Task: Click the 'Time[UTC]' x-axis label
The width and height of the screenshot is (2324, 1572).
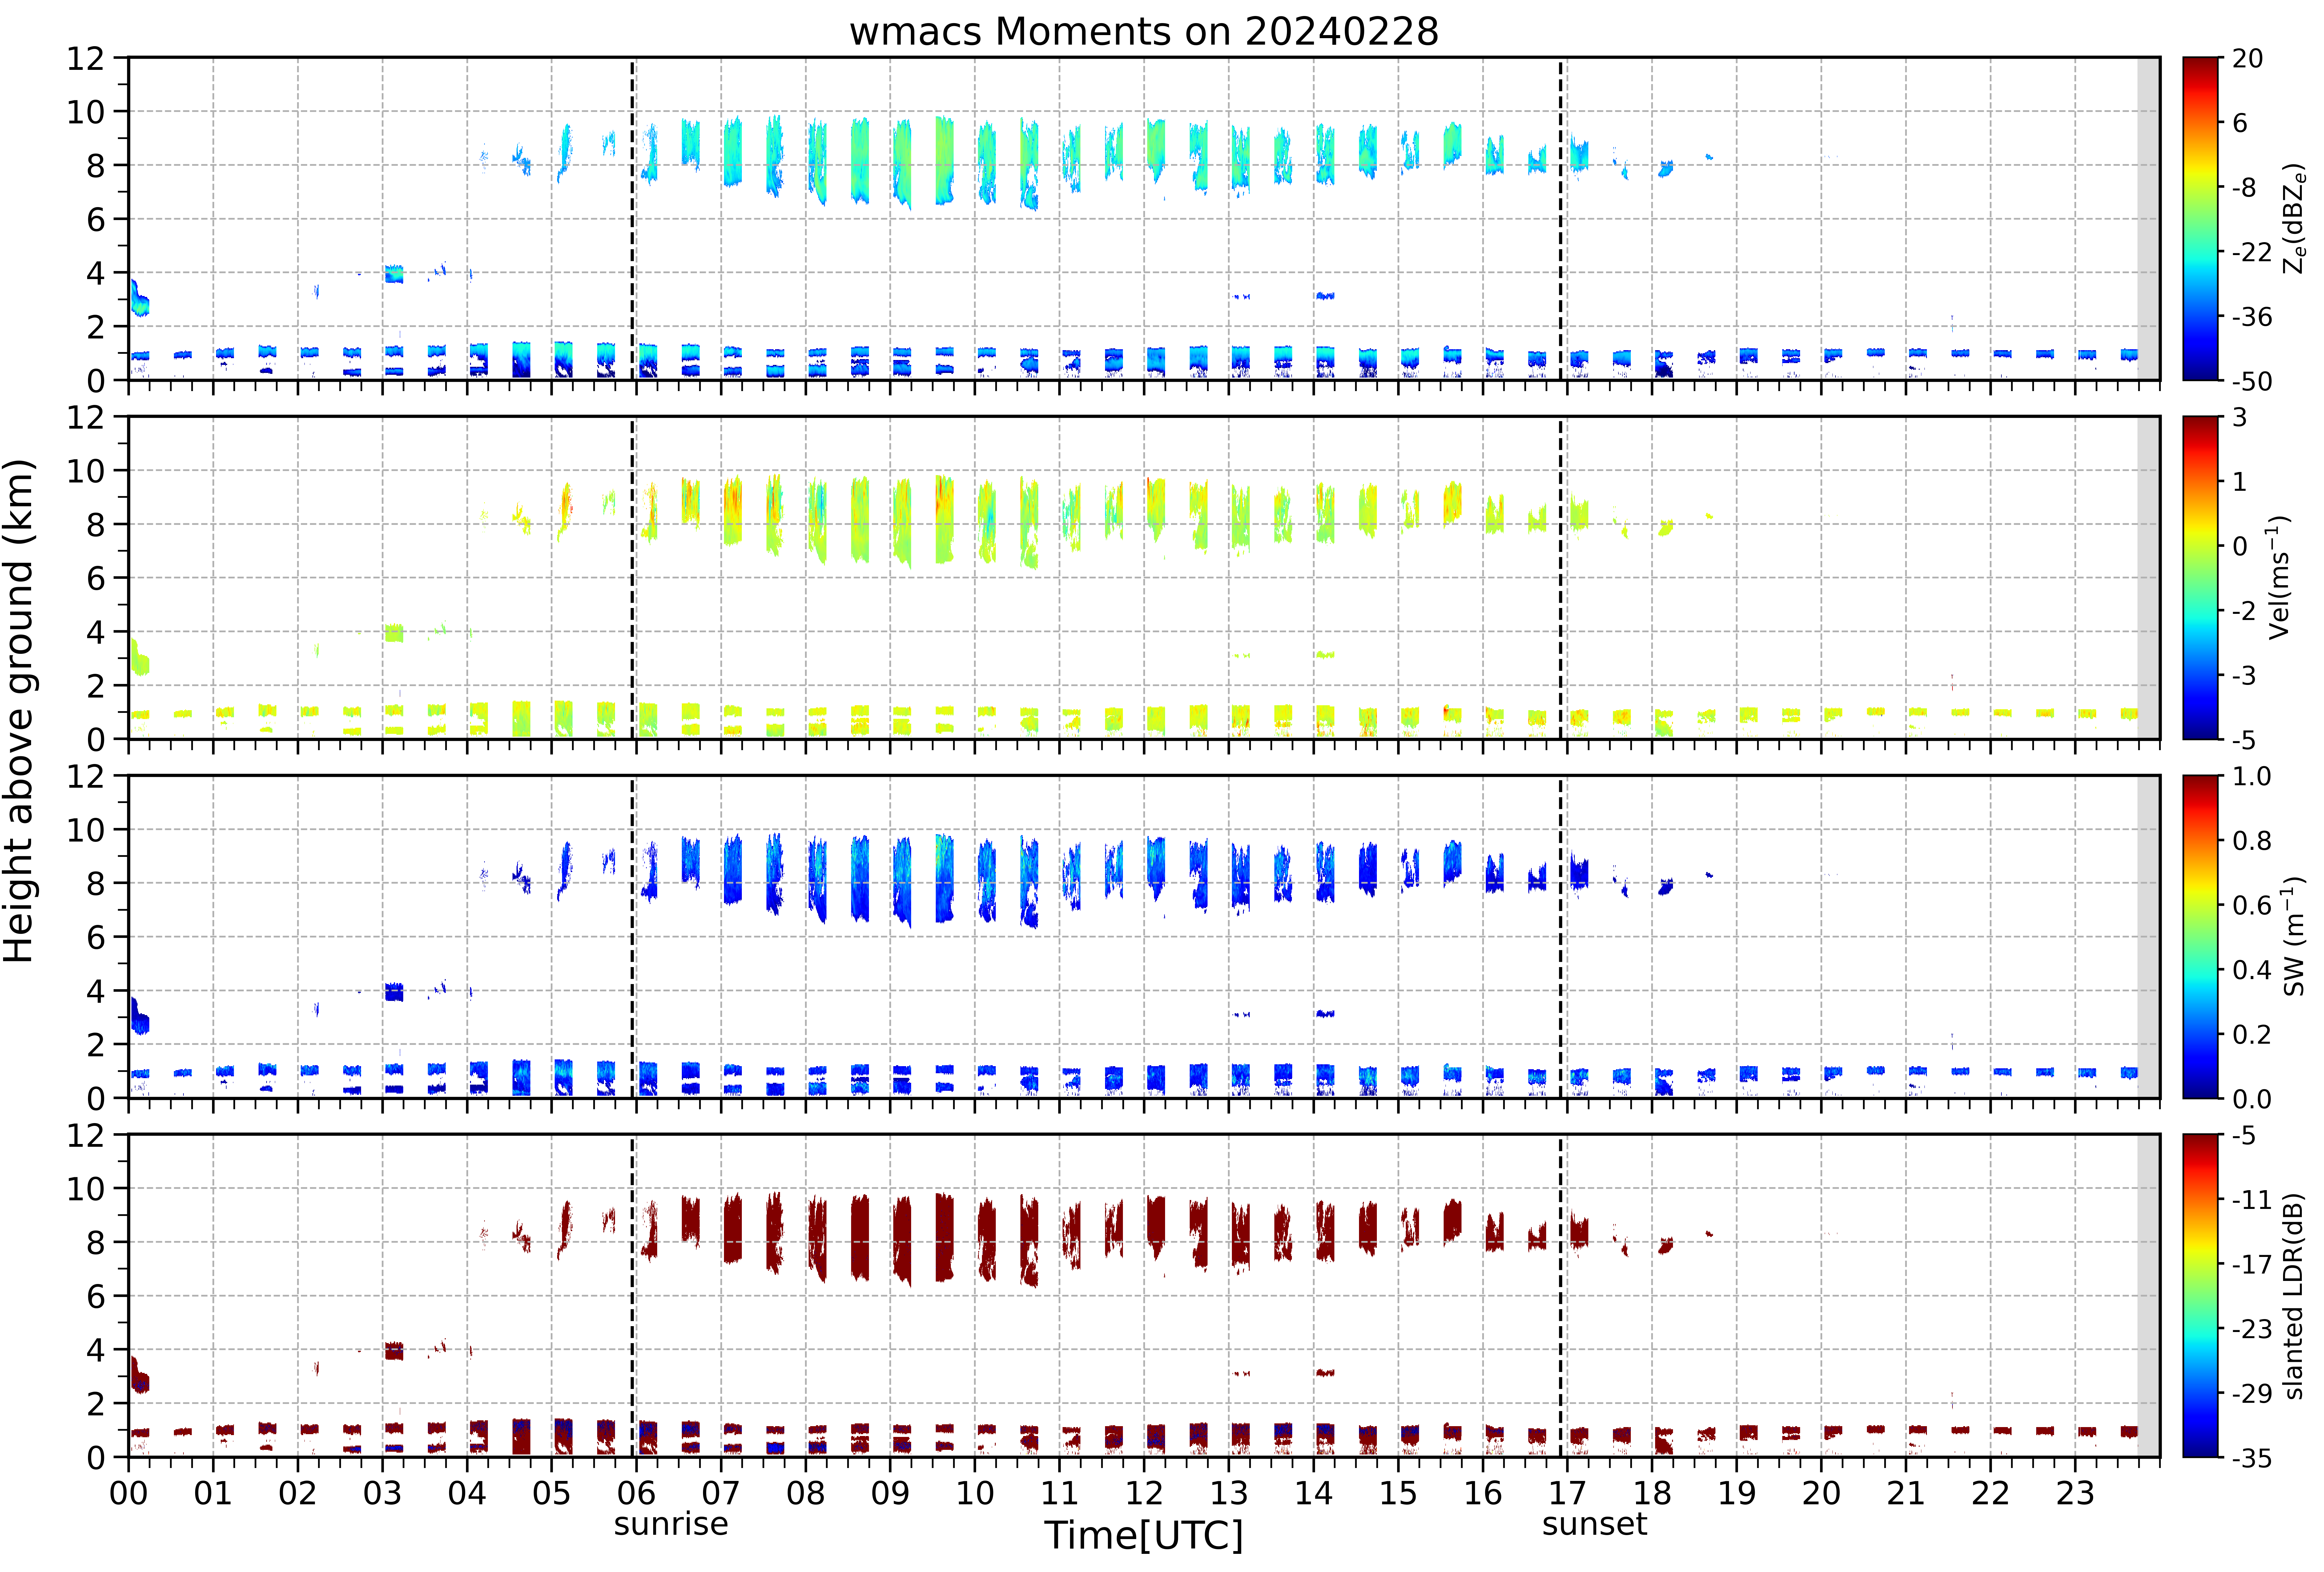Action: pos(1144,1535)
